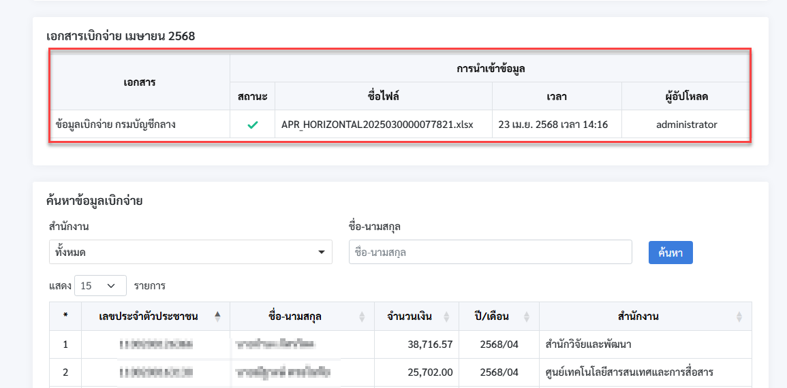Viewport: 787px width, 388px height.
Task: Click the amount 38,716.57 cell
Action: click(x=416, y=345)
